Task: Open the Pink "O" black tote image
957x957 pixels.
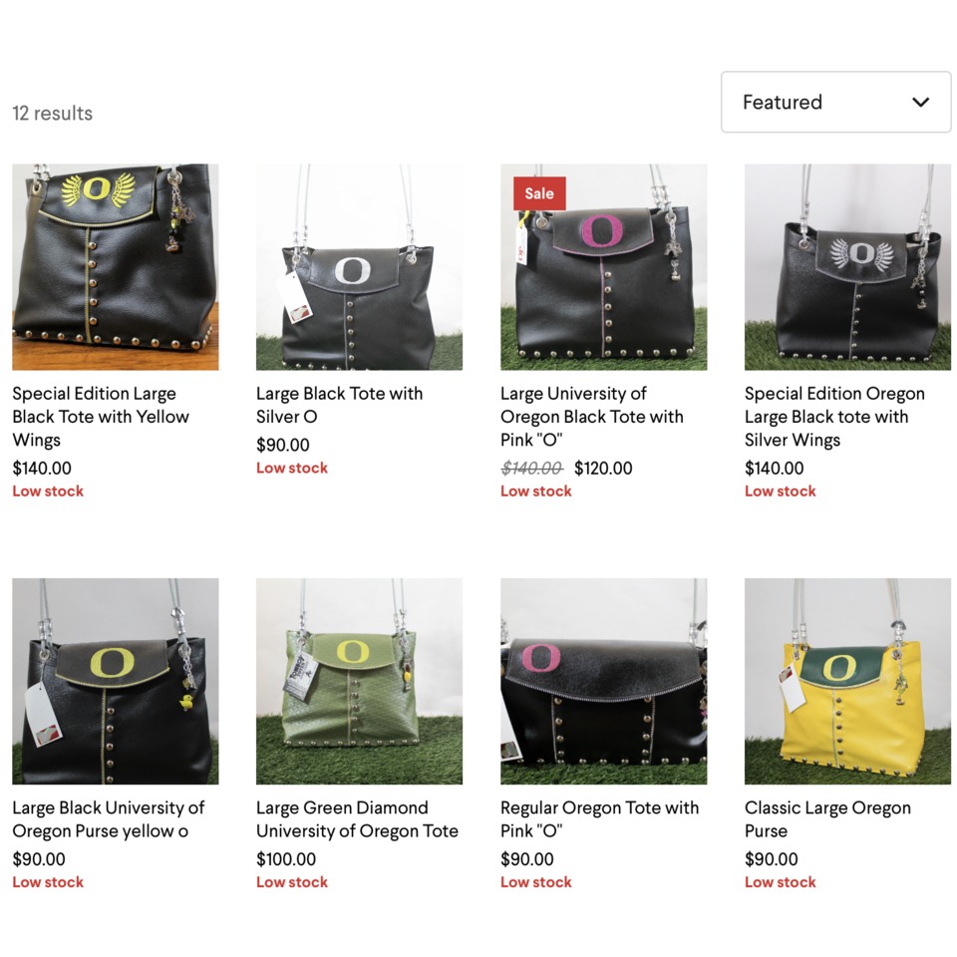Action: coord(604,267)
